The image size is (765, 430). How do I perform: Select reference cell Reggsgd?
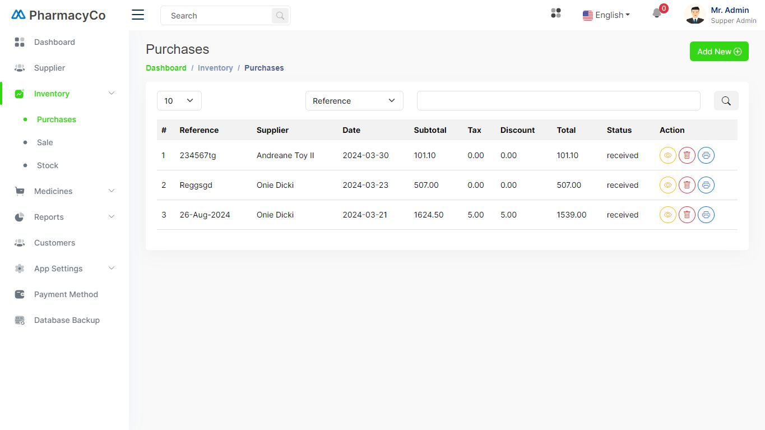196,185
